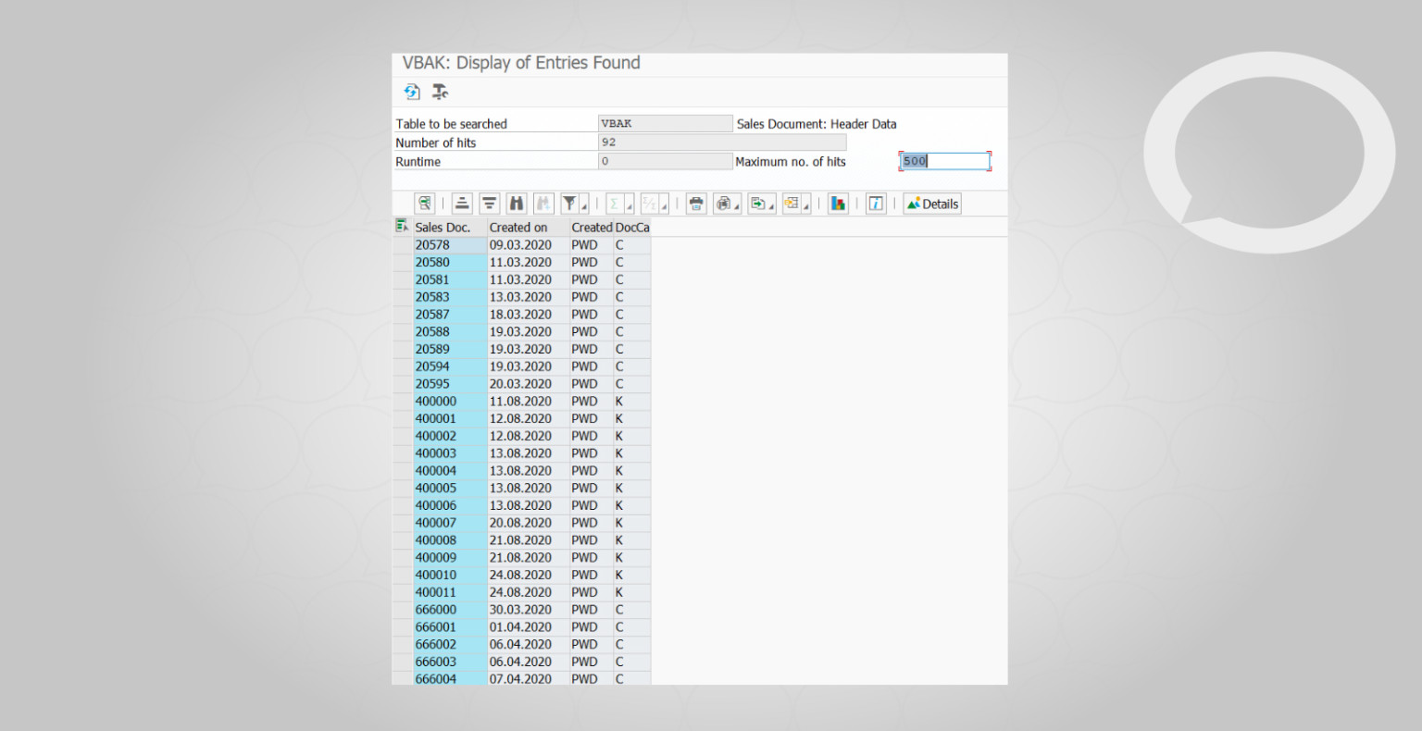
Task: Open the graphic chart icon
Action: tap(838, 204)
